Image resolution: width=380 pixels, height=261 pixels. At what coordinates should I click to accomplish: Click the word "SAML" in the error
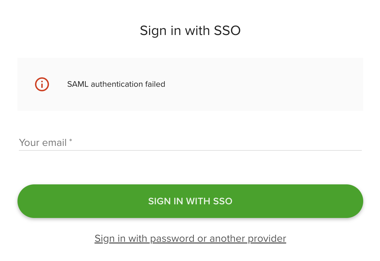coord(78,84)
